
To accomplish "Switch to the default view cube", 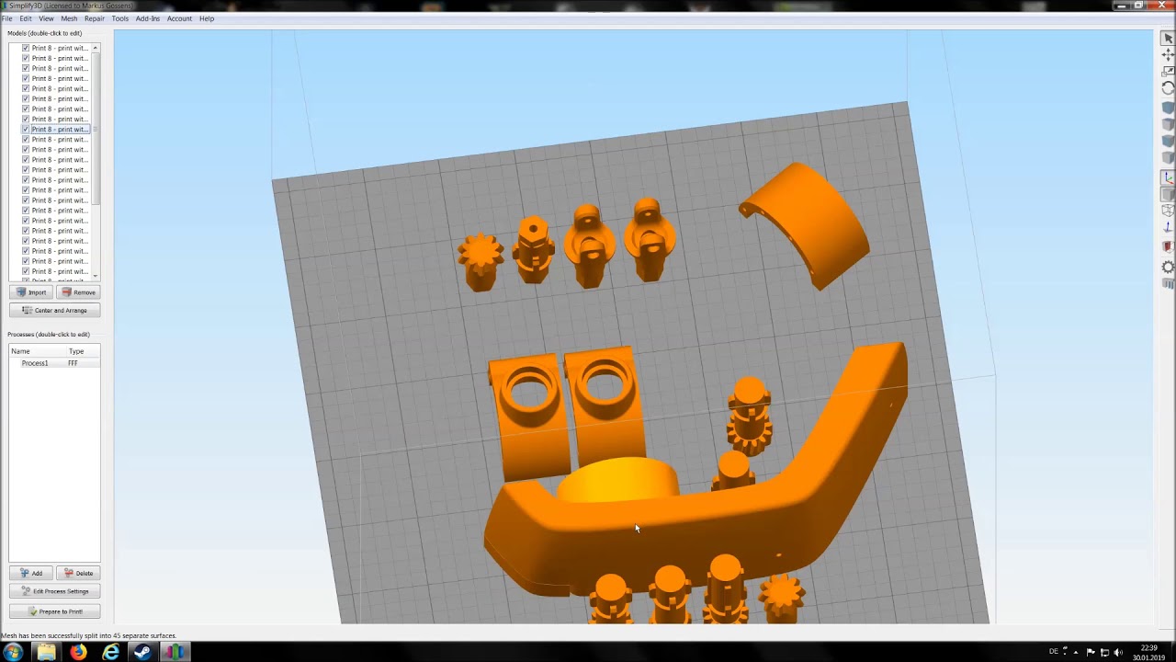I will (x=1168, y=108).
